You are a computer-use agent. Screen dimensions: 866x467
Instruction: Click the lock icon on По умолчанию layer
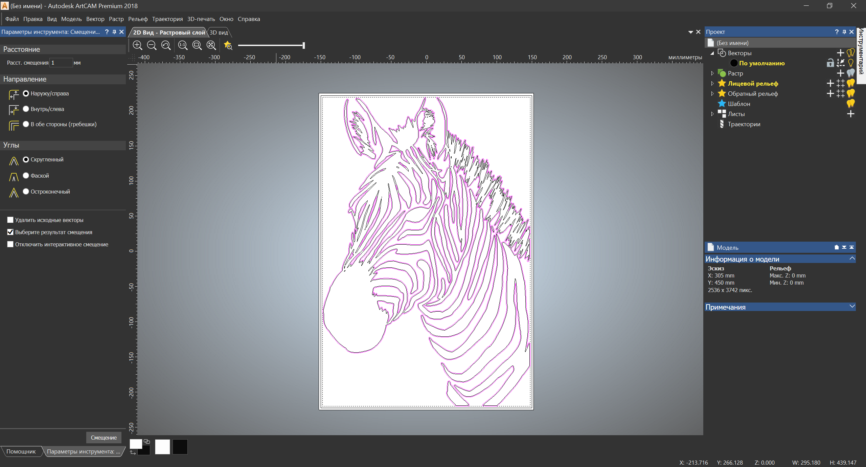click(830, 63)
